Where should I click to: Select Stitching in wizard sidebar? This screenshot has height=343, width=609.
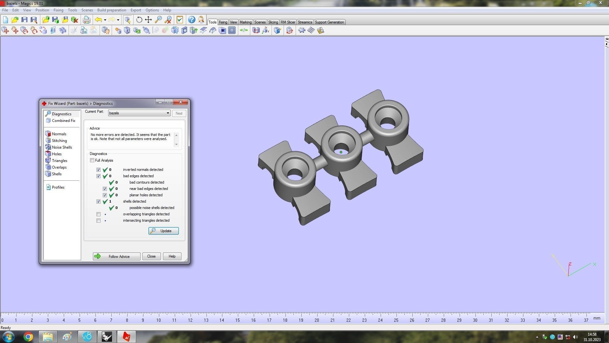[x=56, y=141]
